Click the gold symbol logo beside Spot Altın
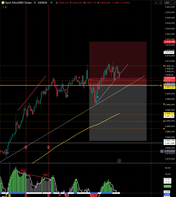The image size is (176, 197). tap(3, 3)
